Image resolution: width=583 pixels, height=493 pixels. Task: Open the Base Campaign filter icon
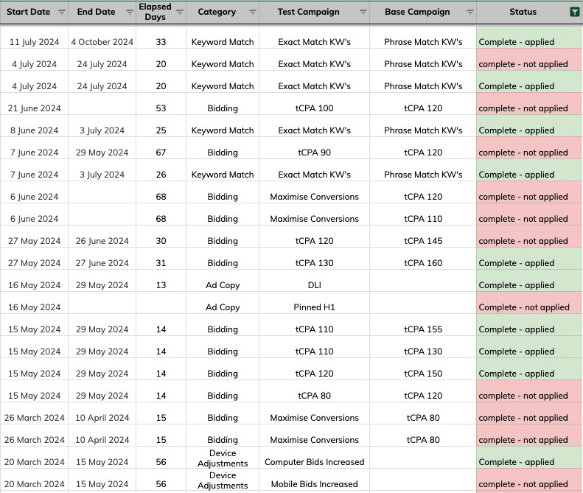point(469,12)
